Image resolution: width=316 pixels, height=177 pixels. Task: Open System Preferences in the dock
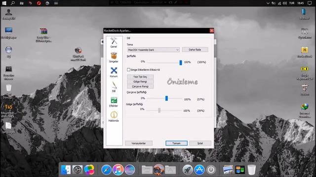(x=78, y=170)
